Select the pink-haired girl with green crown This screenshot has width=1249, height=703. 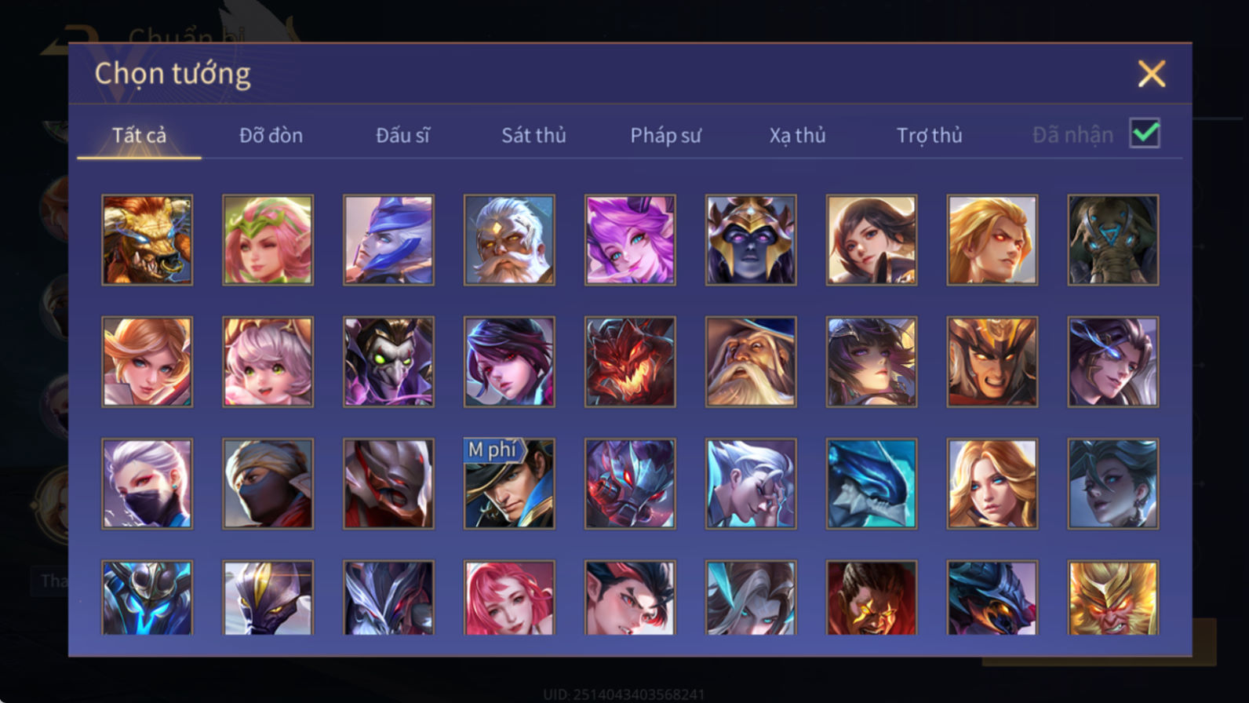268,240
